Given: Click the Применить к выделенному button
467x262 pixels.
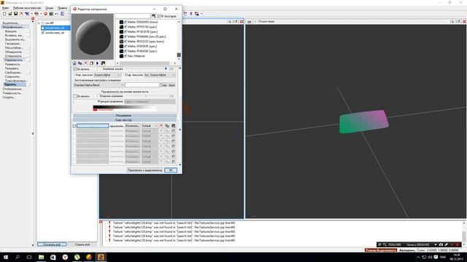Looking at the screenshot, I should (144, 170).
